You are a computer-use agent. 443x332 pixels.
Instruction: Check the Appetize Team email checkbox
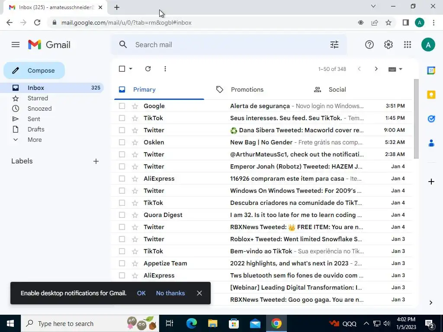pyautogui.click(x=122, y=263)
